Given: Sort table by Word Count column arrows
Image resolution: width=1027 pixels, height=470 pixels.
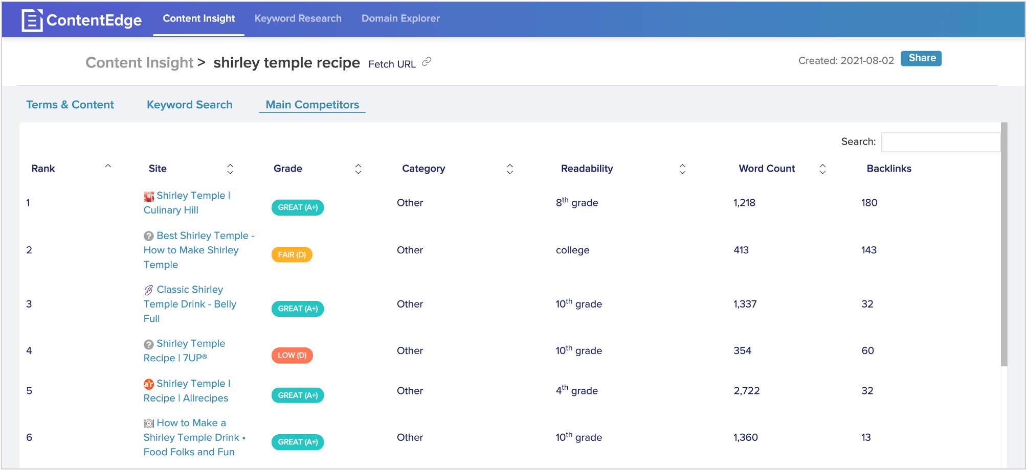Looking at the screenshot, I should 822,169.
